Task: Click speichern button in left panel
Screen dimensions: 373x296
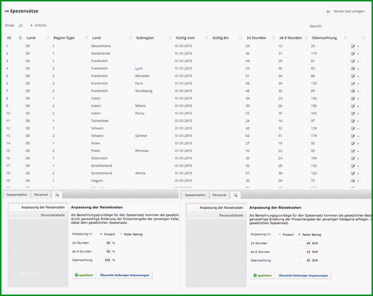Action: point(84,275)
